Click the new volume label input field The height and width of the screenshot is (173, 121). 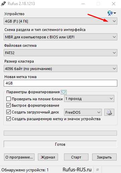(60, 83)
